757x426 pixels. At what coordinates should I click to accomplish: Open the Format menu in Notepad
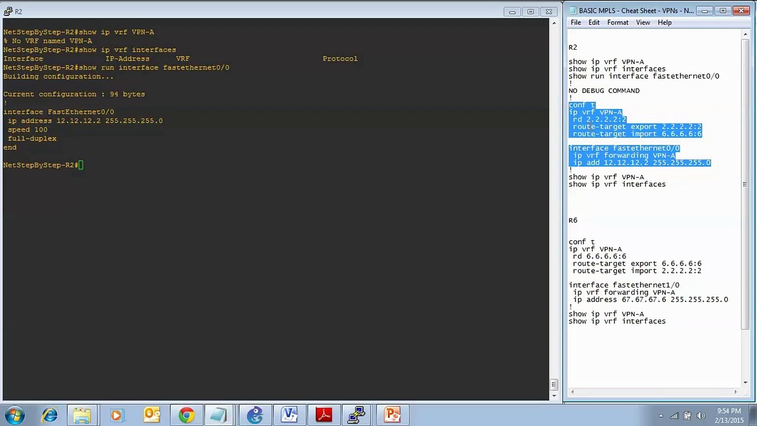pyautogui.click(x=617, y=22)
